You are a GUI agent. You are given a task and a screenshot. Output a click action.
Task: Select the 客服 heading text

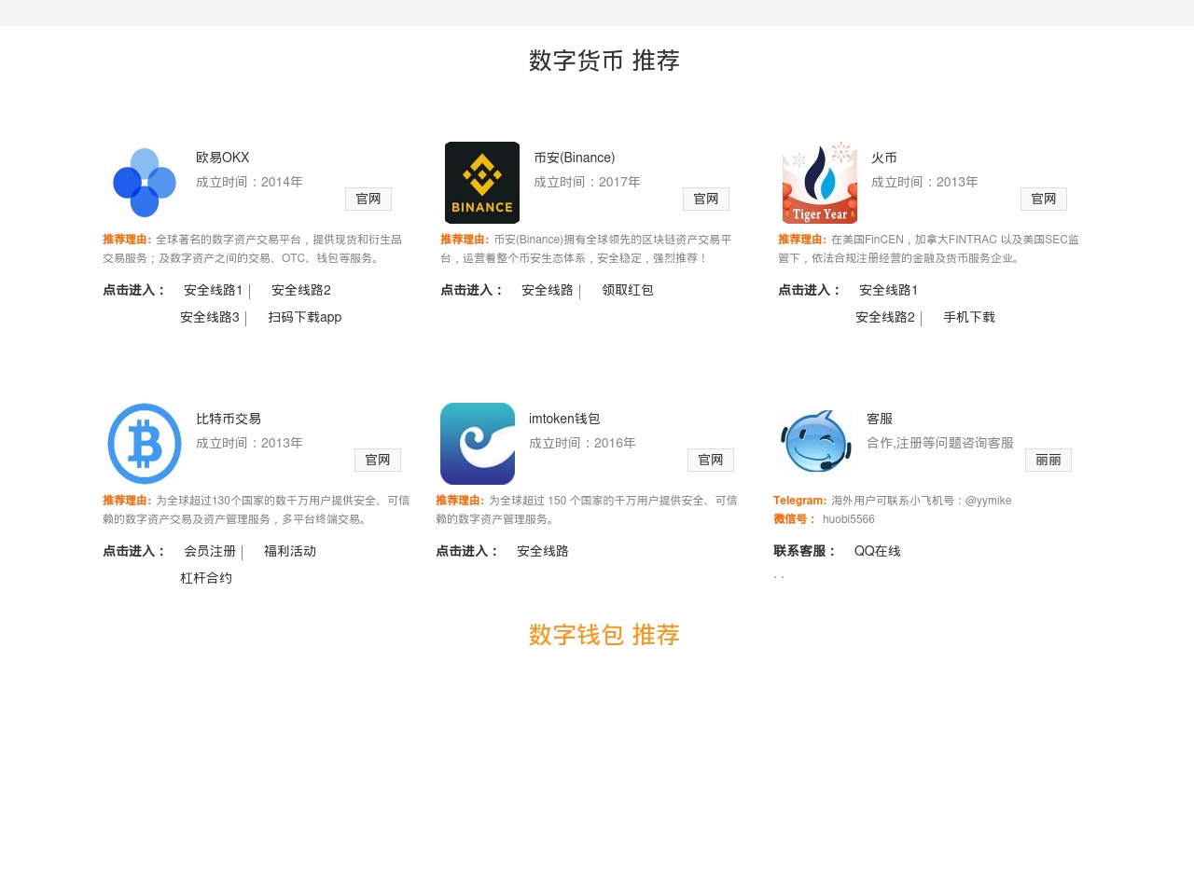[x=880, y=419]
